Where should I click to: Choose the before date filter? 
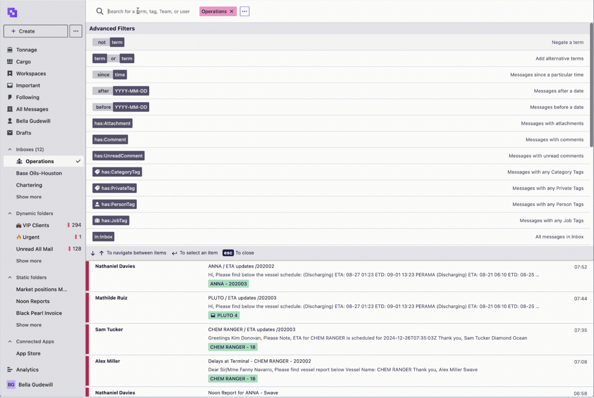(121, 107)
